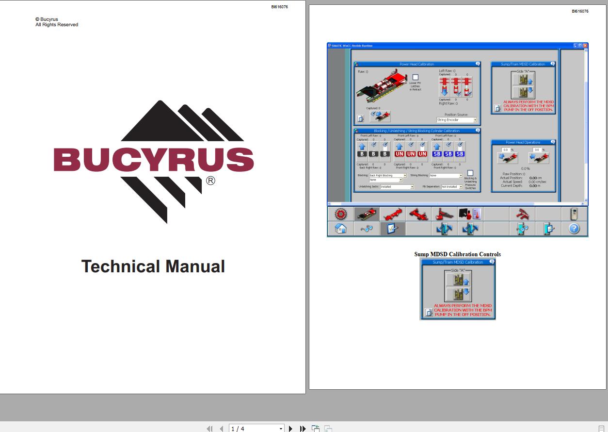Open the cutter wheel screen icon

point(341,214)
